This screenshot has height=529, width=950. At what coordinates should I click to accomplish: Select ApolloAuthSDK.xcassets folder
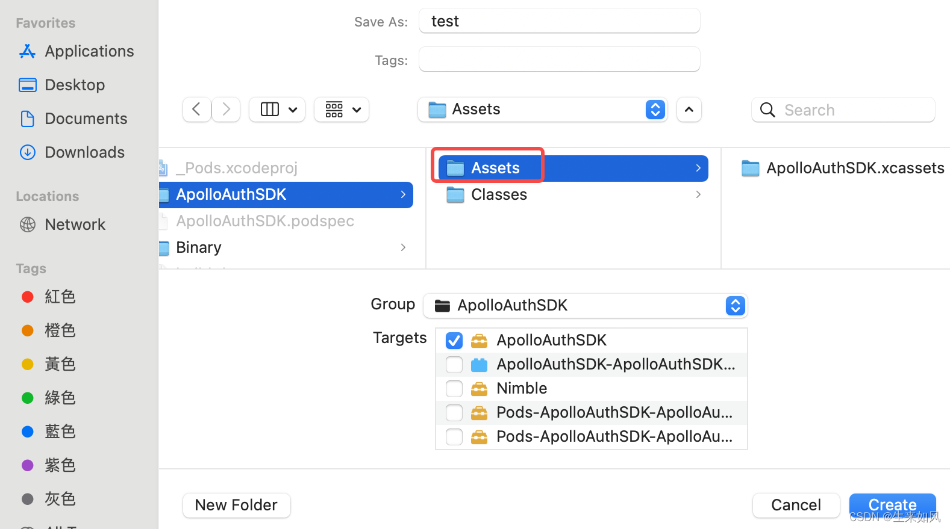tap(843, 168)
